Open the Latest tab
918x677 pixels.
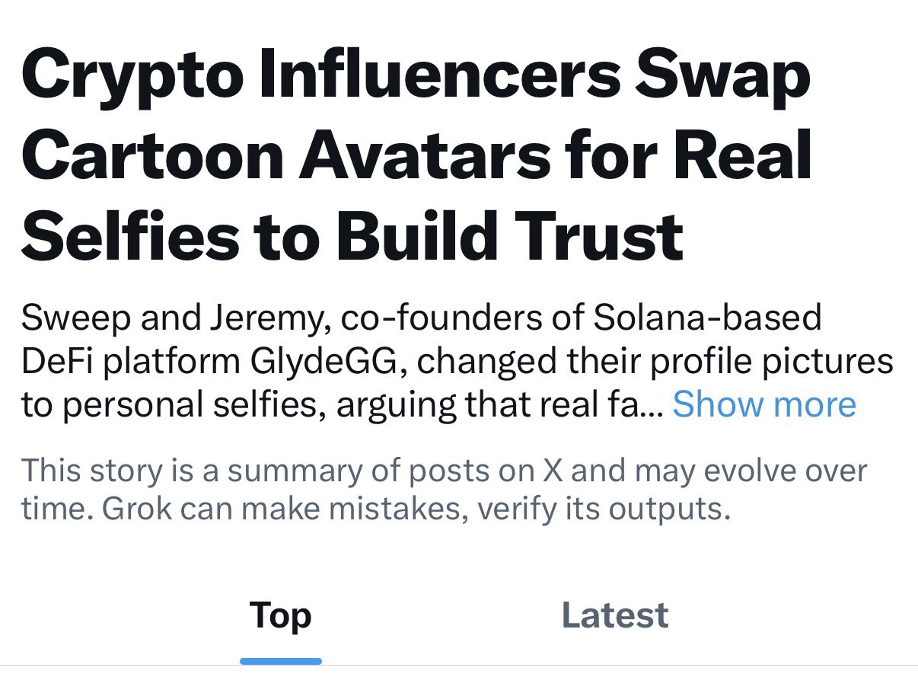pyautogui.click(x=615, y=615)
